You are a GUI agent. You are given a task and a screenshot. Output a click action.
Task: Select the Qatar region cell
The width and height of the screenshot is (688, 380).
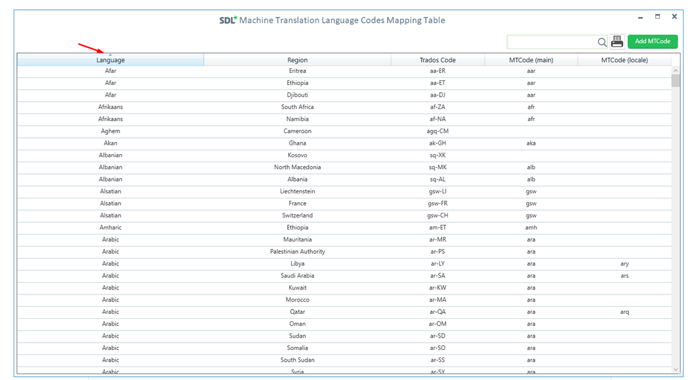[298, 312]
